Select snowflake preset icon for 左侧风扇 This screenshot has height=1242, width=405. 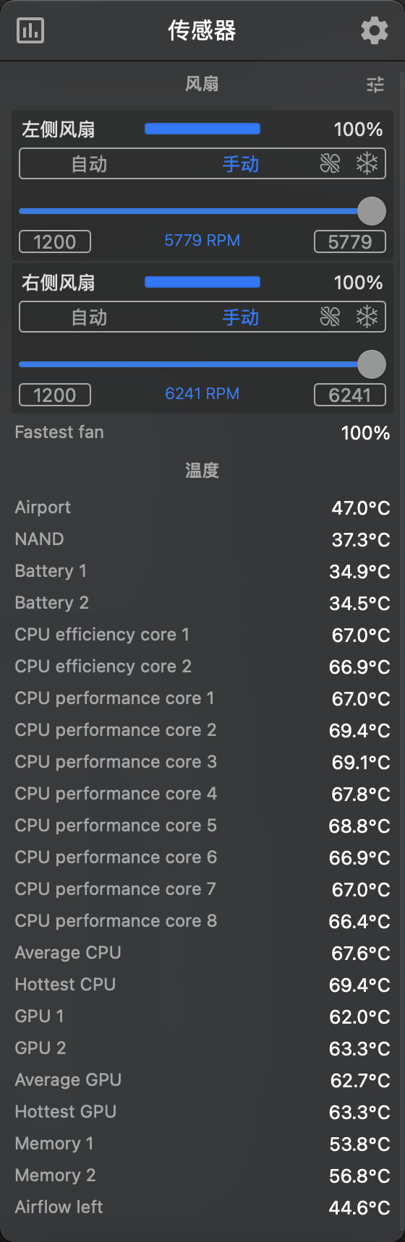pyautogui.click(x=367, y=164)
